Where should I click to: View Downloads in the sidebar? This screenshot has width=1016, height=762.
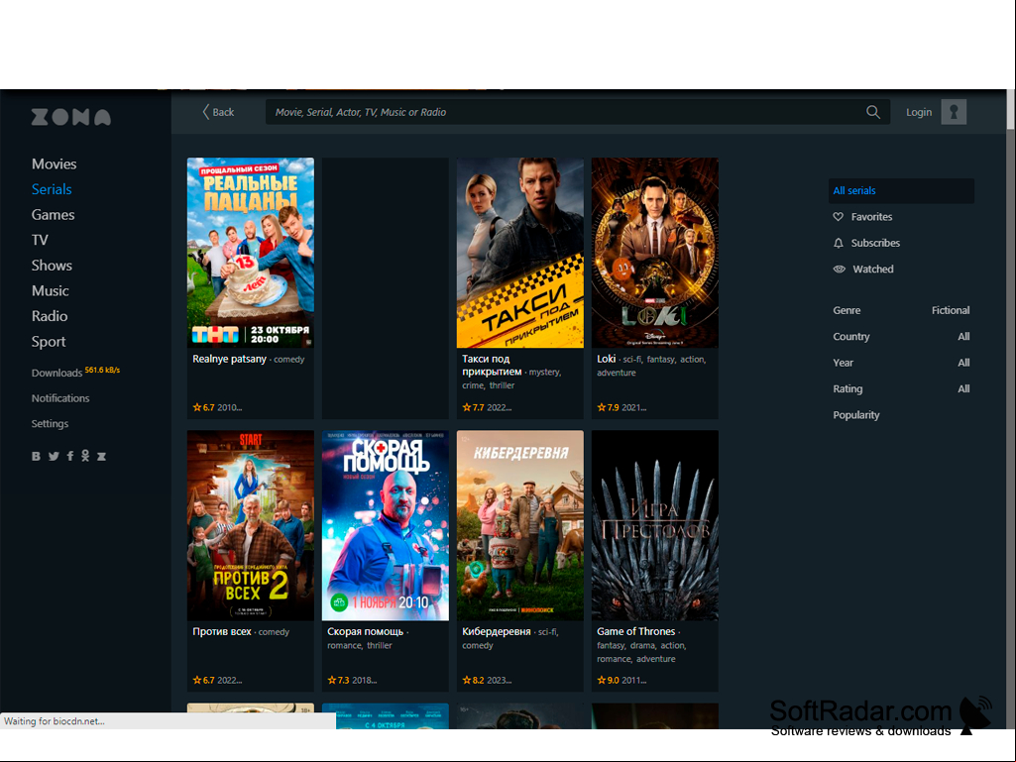click(x=57, y=373)
